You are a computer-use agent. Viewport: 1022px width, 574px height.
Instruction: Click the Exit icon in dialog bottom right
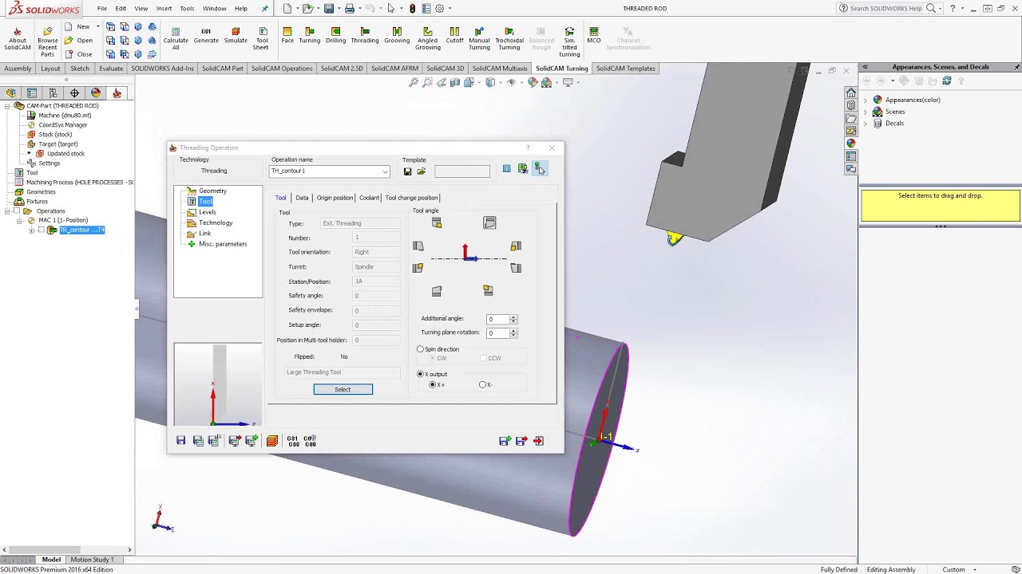tap(539, 440)
